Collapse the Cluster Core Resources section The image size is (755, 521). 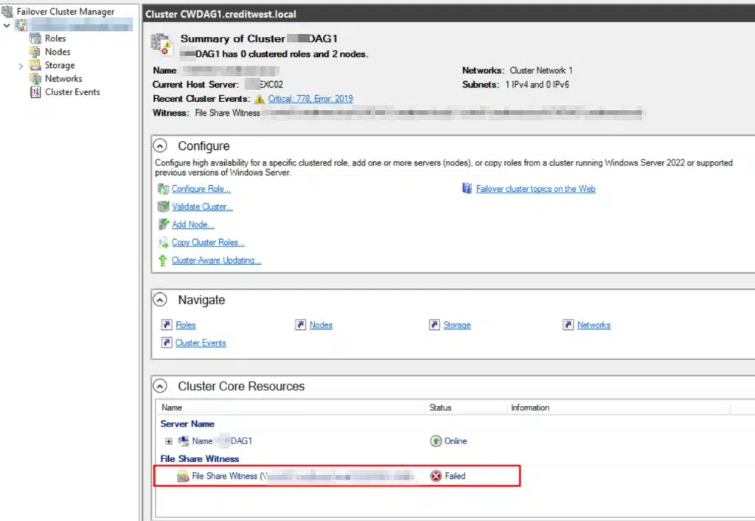[161, 386]
